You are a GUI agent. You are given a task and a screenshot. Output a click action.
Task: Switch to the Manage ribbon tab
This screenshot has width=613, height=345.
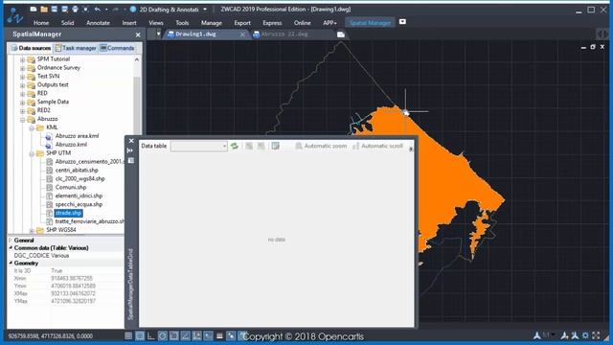[212, 23]
